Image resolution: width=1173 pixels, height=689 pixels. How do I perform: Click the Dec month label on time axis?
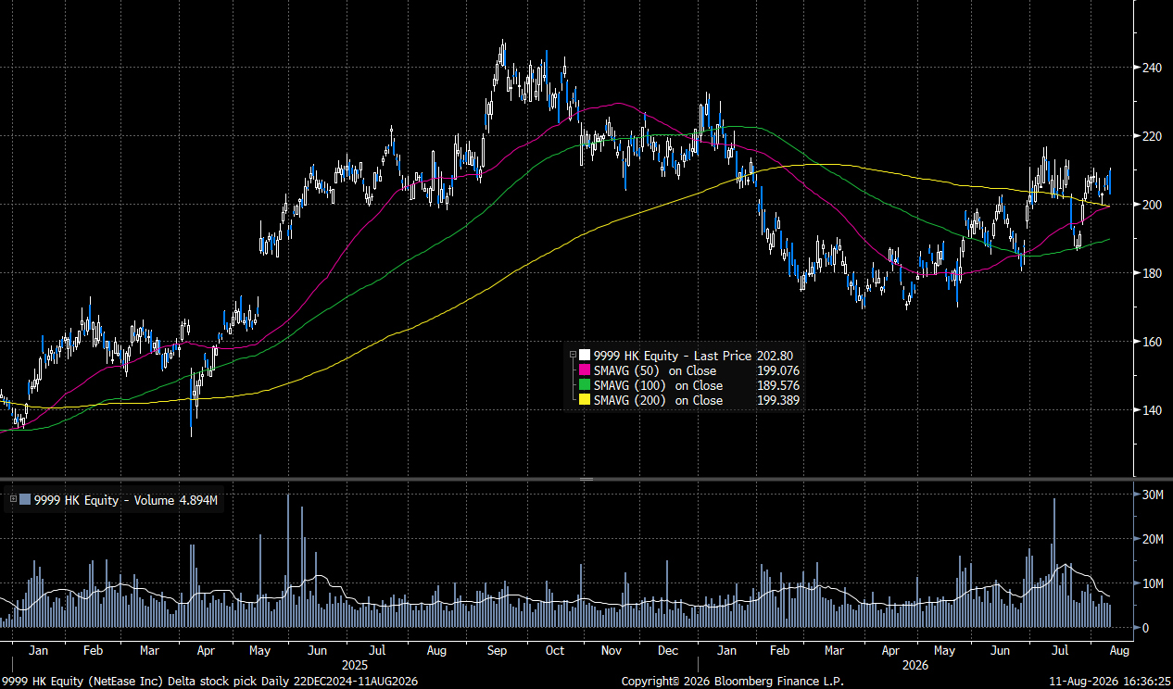[x=668, y=651]
